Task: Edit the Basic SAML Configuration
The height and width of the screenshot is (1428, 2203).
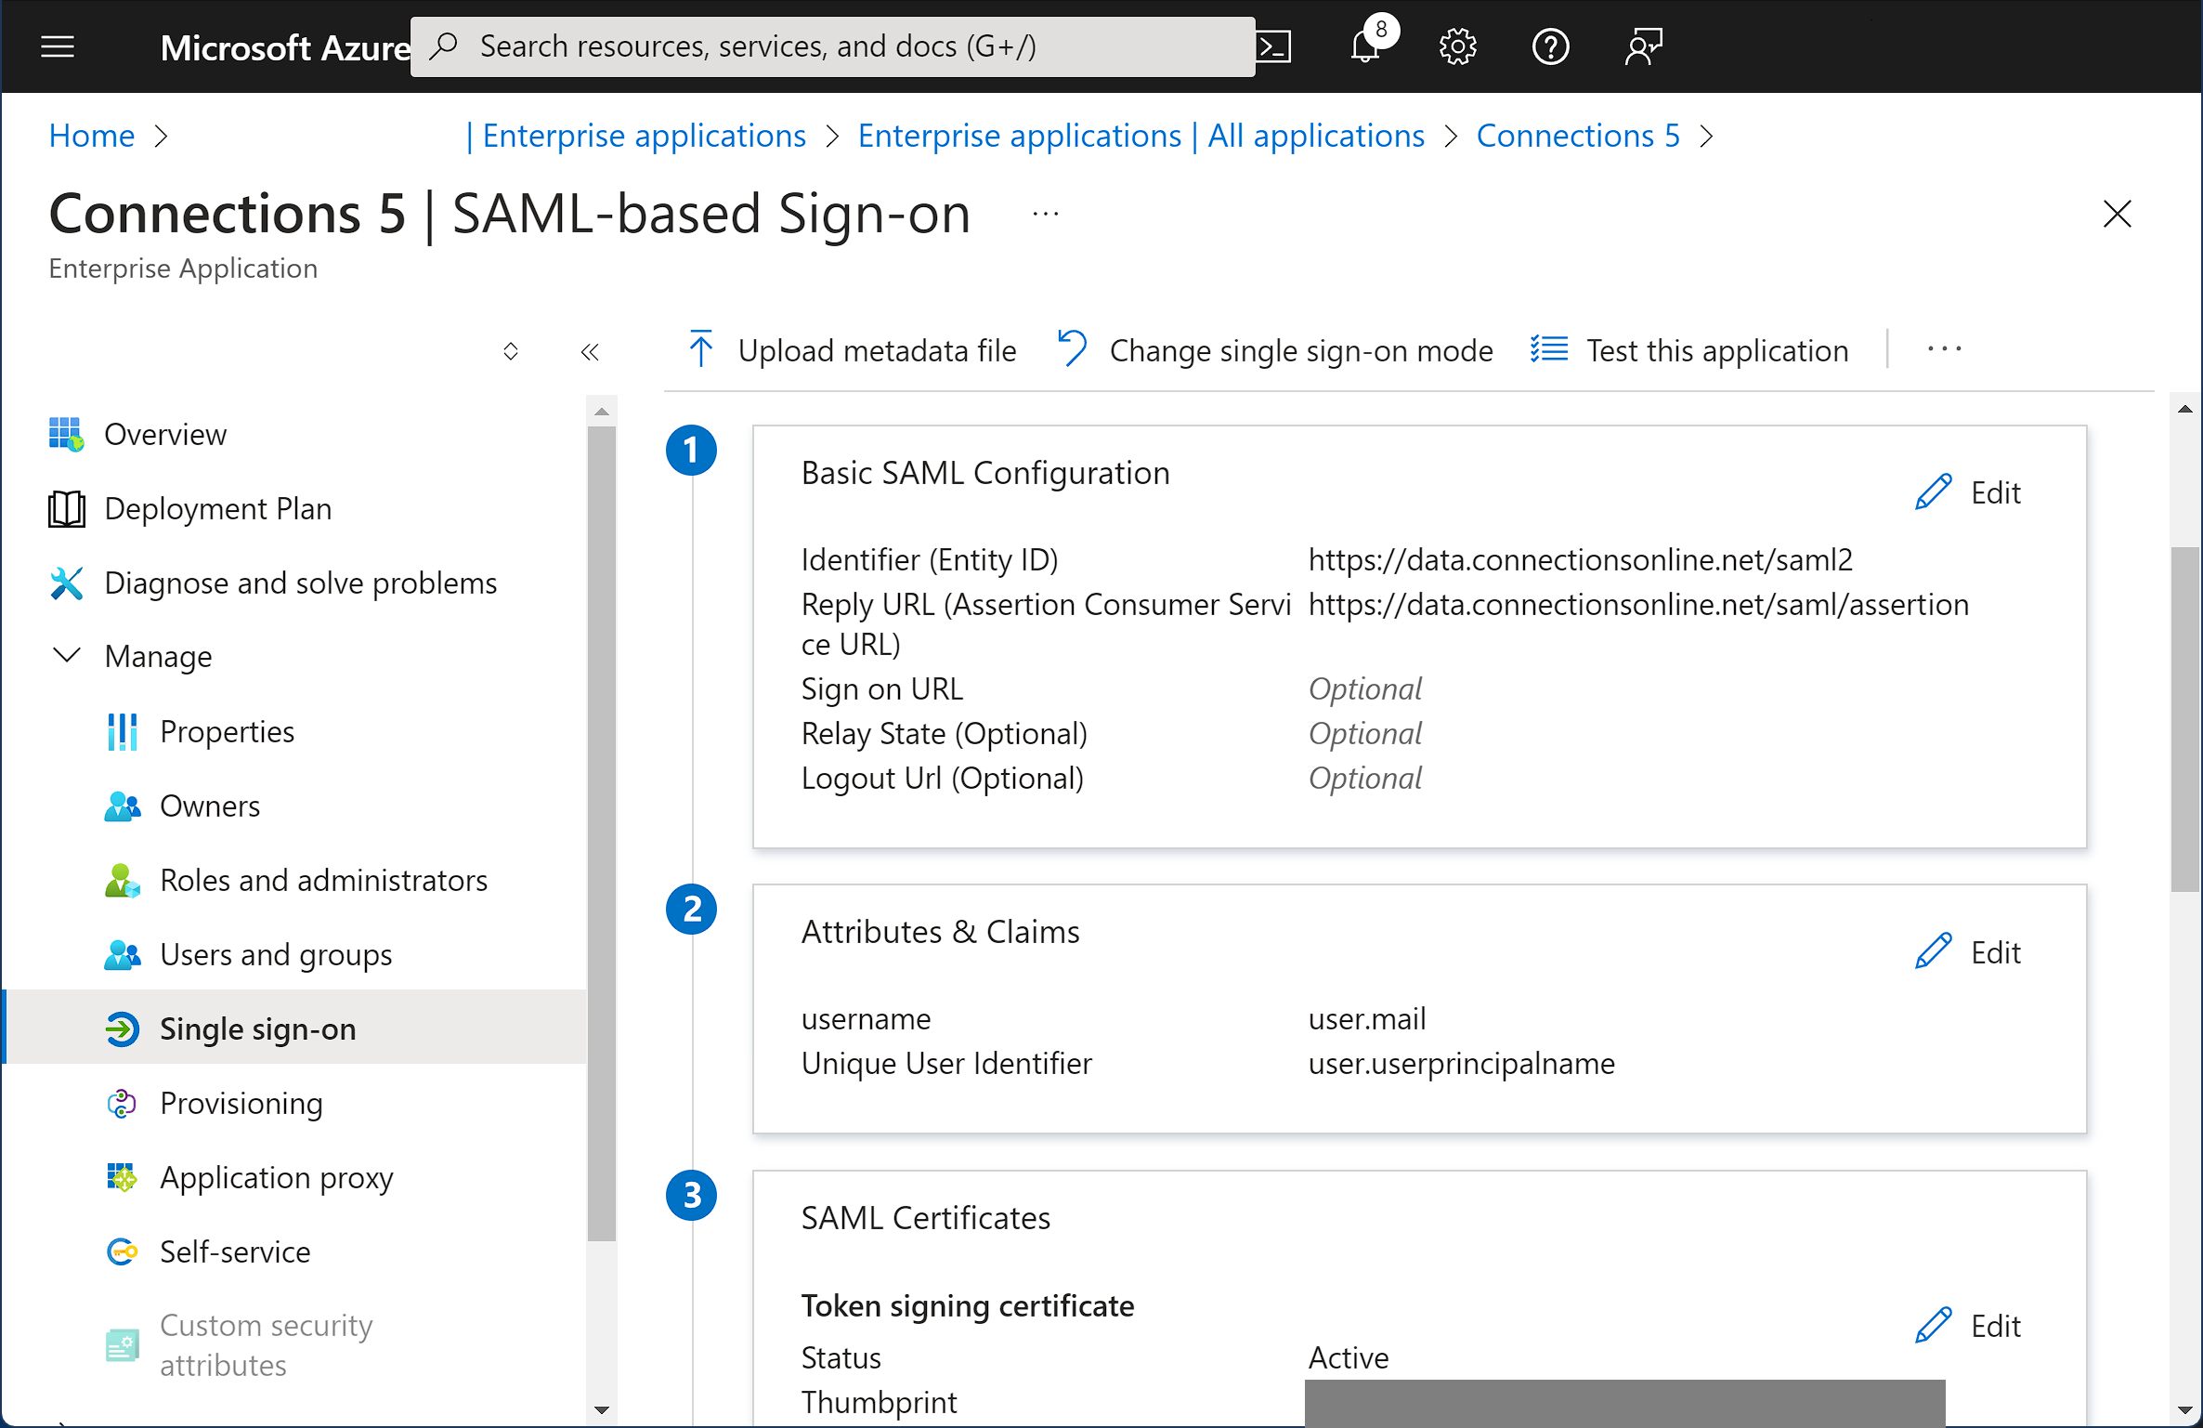Action: [x=1968, y=491]
